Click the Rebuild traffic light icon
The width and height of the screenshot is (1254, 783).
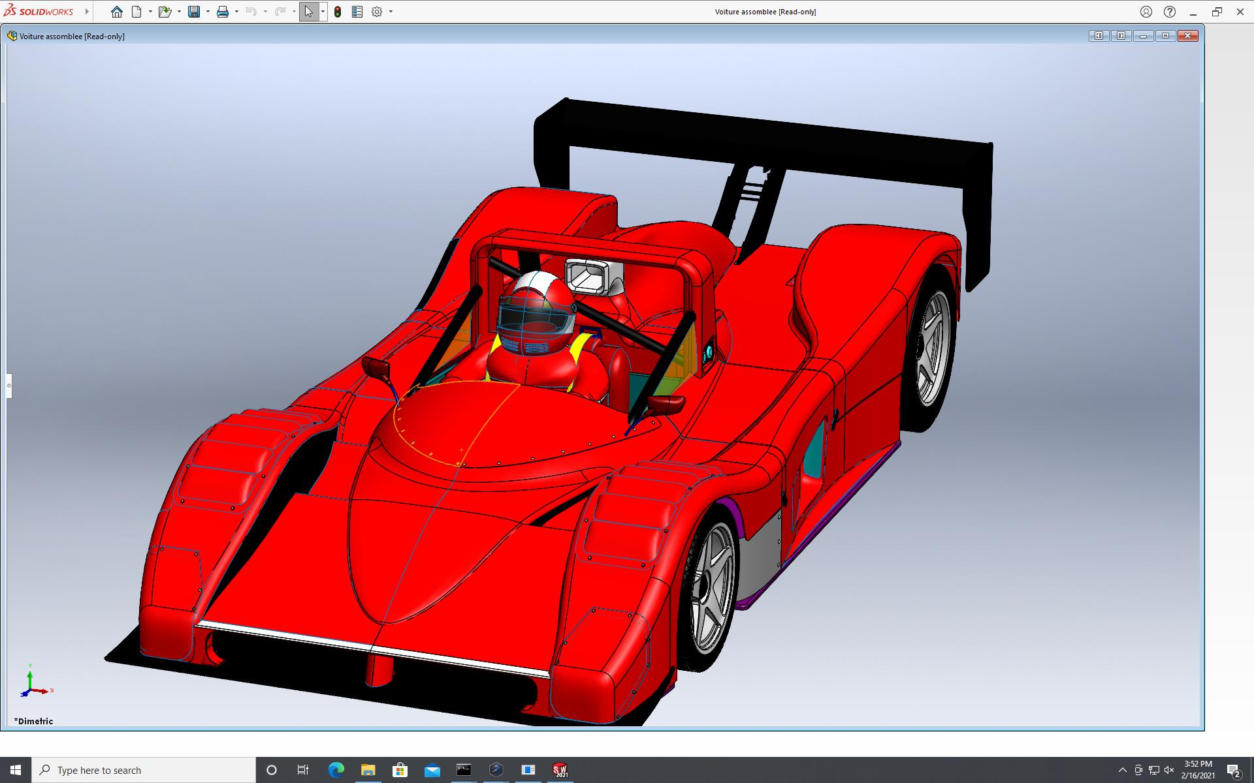click(338, 12)
